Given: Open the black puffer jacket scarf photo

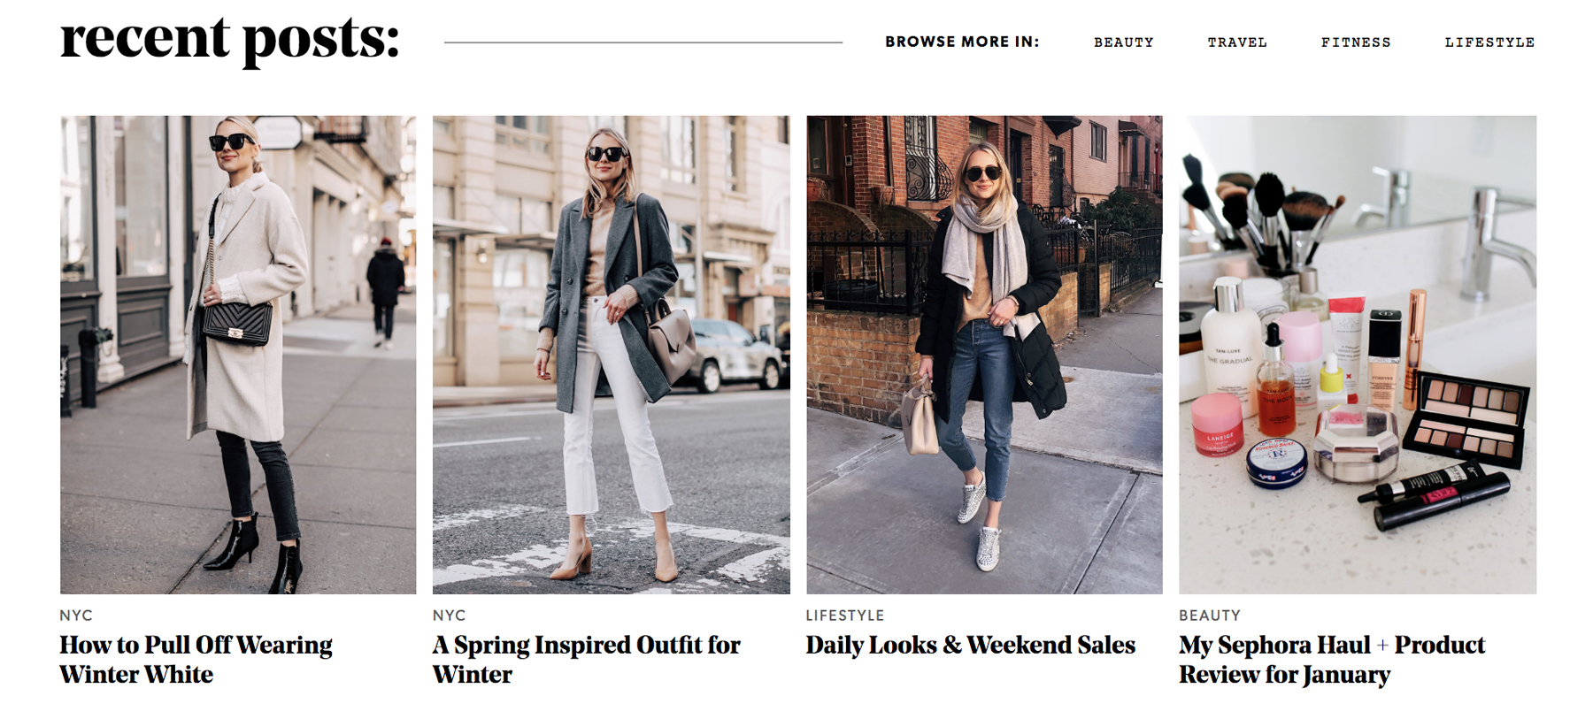Looking at the screenshot, I should (x=984, y=355).
